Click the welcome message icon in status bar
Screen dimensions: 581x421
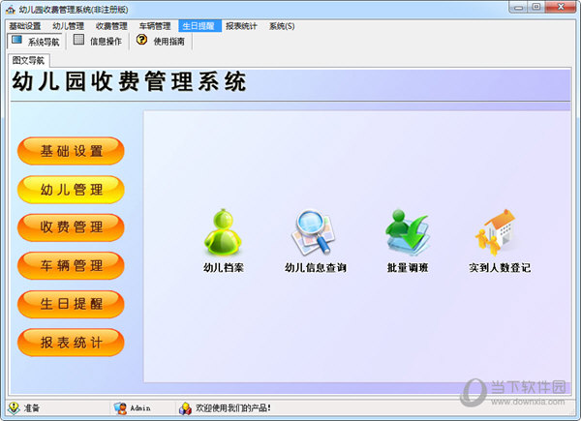(185, 408)
